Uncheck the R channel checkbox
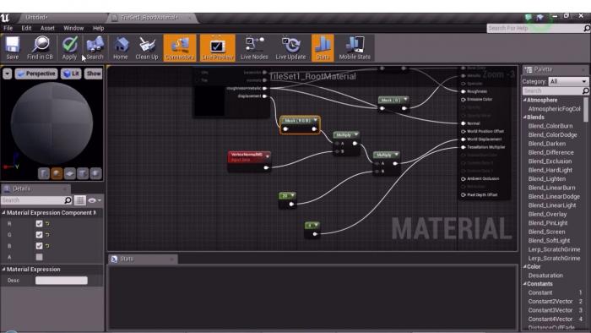591x333 pixels. [x=39, y=224]
